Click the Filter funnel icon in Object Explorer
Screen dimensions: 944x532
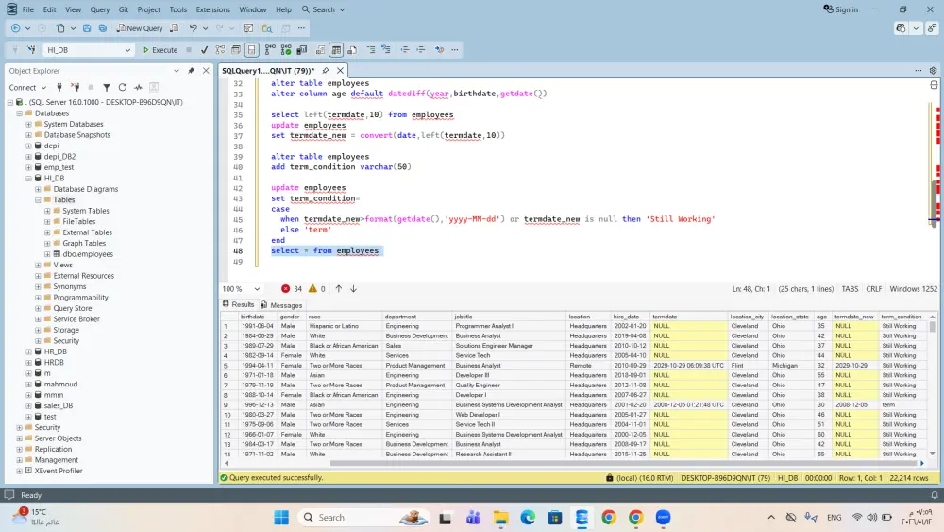point(107,87)
